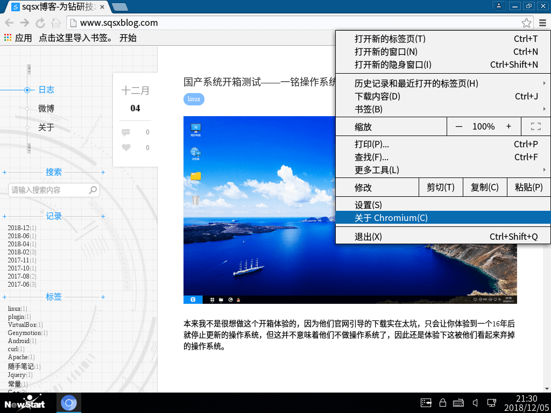The height and width of the screenshot is (413, 551).
Task: Click 开始 in the bookmarks bar
Action: 128,38
